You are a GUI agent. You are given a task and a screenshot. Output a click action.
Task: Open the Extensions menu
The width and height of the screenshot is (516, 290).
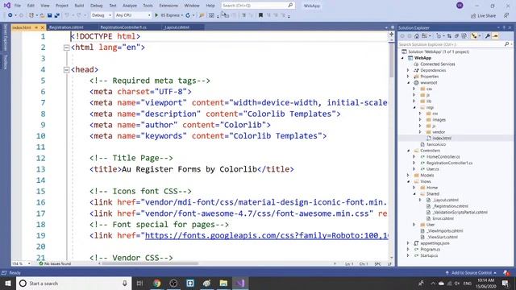[169, 6]
